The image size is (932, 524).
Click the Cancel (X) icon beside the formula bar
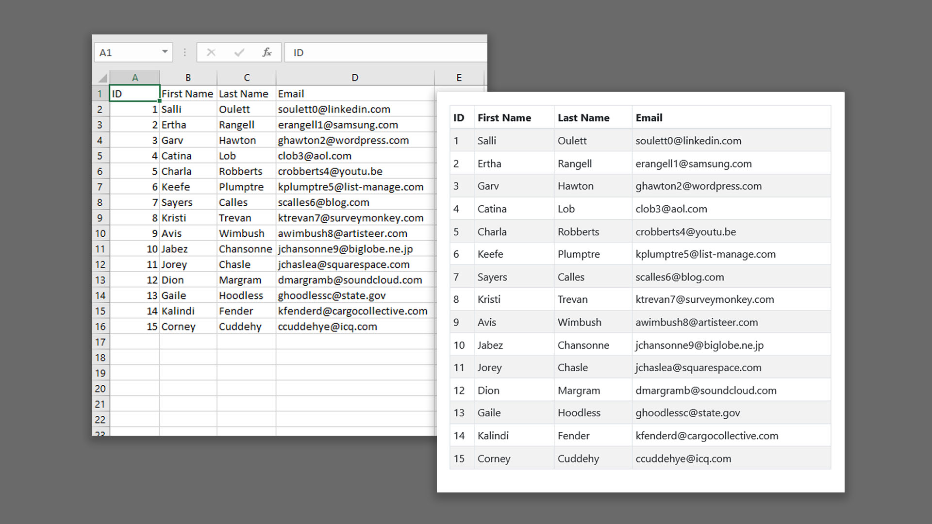[x=211, y=52]
